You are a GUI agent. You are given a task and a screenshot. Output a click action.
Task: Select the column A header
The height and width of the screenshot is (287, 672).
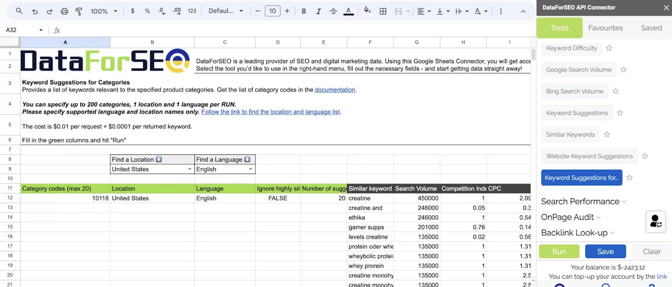click(65, 42)
